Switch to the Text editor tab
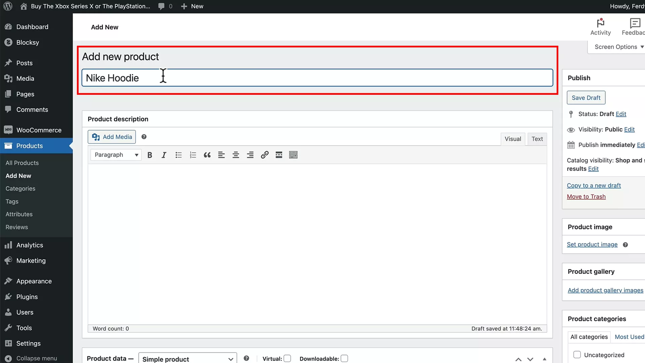The image size is (645, 363). [537, 139]
